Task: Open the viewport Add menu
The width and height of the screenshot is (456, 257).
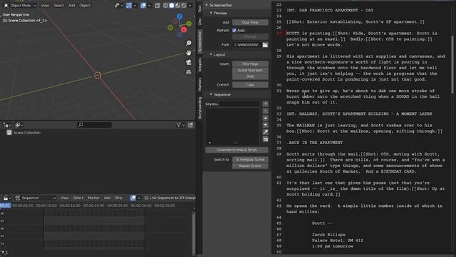Action: [x=71, y=5]
